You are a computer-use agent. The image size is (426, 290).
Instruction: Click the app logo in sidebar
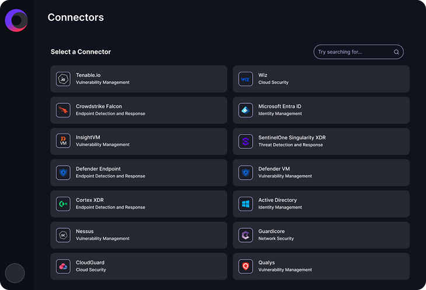pos(16,20)
